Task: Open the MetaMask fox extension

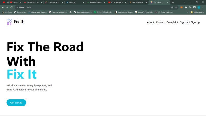Action: click(181, 7)
